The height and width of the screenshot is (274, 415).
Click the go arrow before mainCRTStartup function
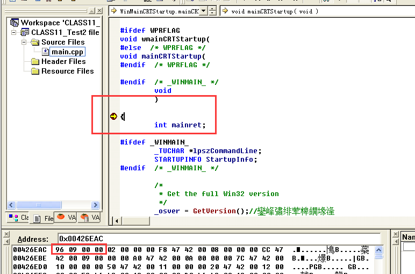click(x=225, y=11)
